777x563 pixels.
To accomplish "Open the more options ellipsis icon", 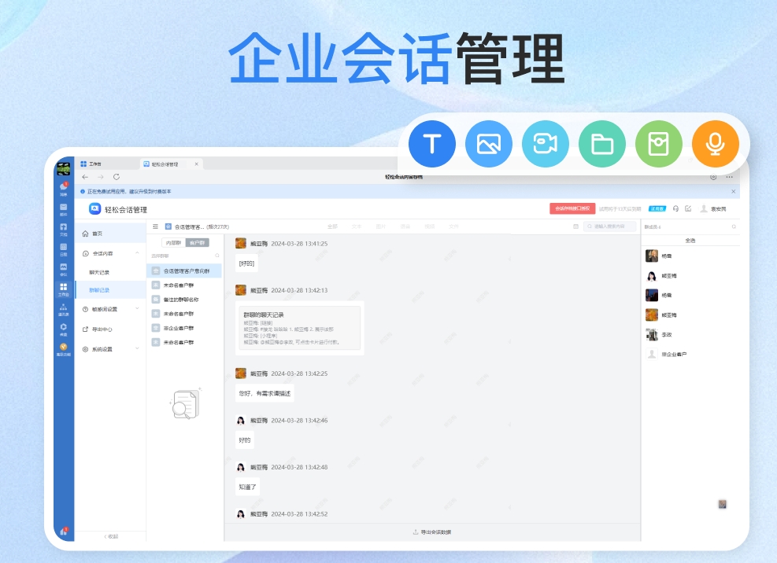I will [x=730, y=177].
